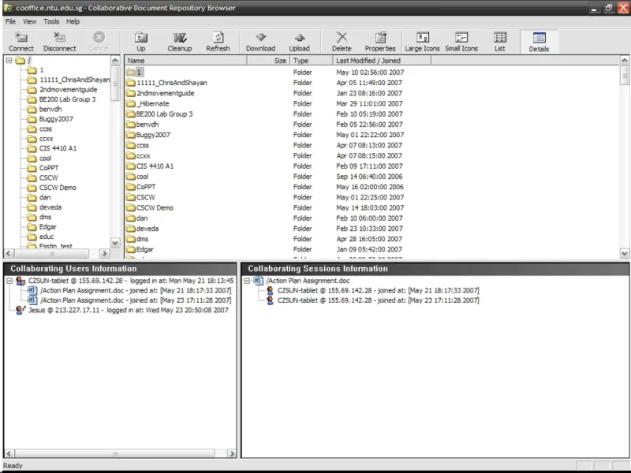
Task: Click the Disconnect toolbar icon
Action: pos(60,38)
